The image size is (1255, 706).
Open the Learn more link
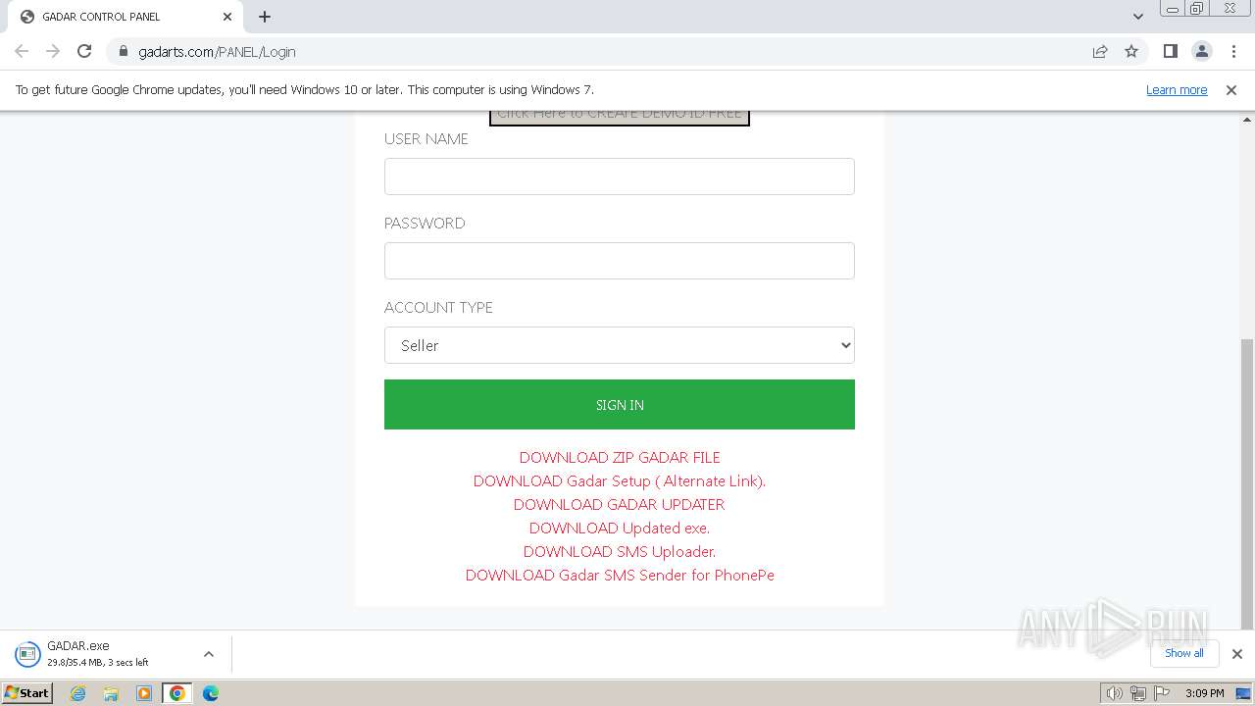coord(1177,89)
